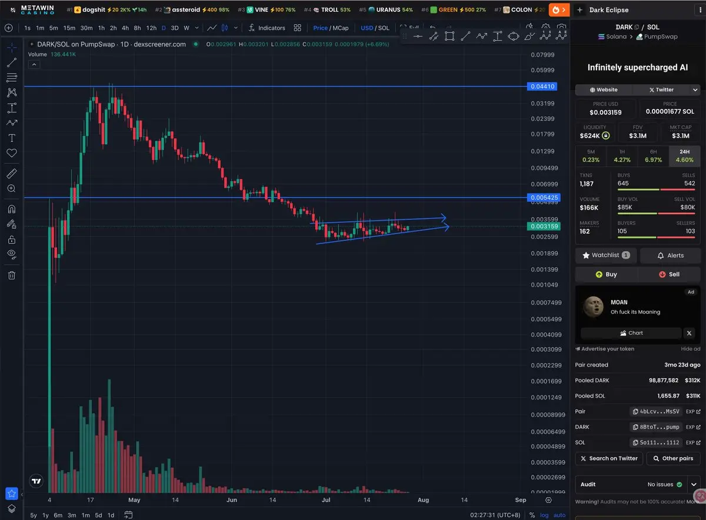706x520 pixels.
Task: Open the brush drawing tools
Action: pyautogui.click(x=11, y=123)
